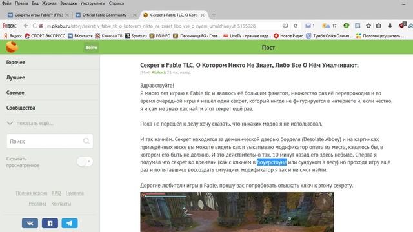The height and width of the screenshot is (232, 413).
Task: Toggle Скрывать просмотренное switch
Action: click(x=85, y=162)
